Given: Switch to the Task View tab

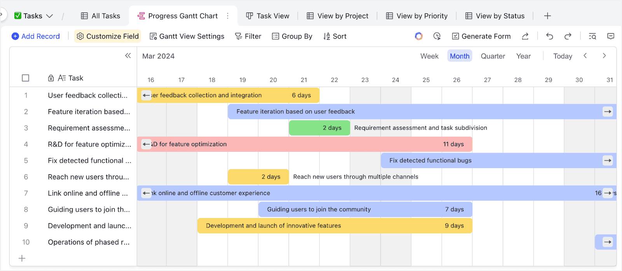Looking at the screenshot, I should click(x=267, y=16).
